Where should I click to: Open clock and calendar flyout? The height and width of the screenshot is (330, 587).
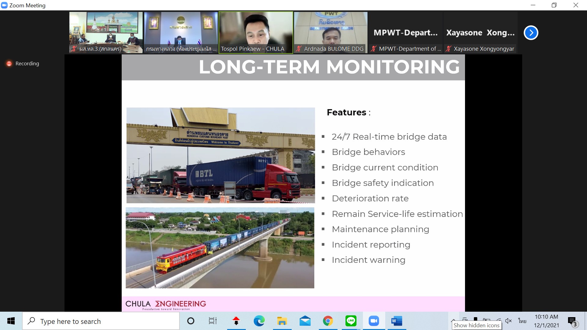546,321
